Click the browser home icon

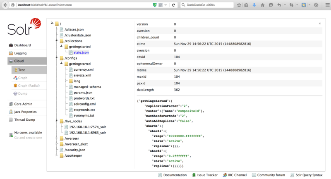pyautogui.click(x=262, y=5)
